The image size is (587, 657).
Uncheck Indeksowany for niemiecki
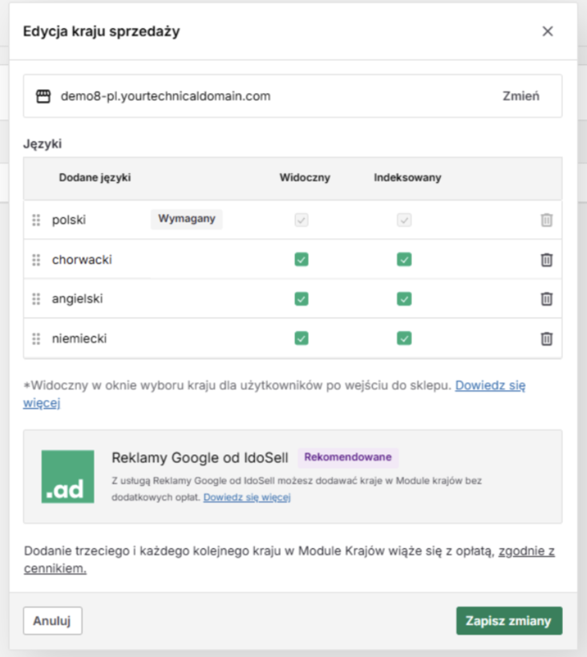404,338
